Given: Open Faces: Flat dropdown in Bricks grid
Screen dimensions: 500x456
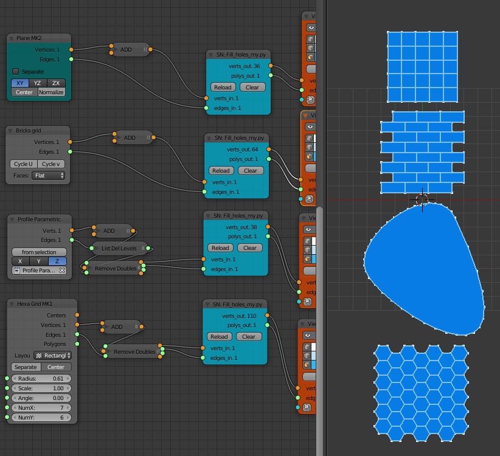Looking at the screenshot, I should click(48, 176).
